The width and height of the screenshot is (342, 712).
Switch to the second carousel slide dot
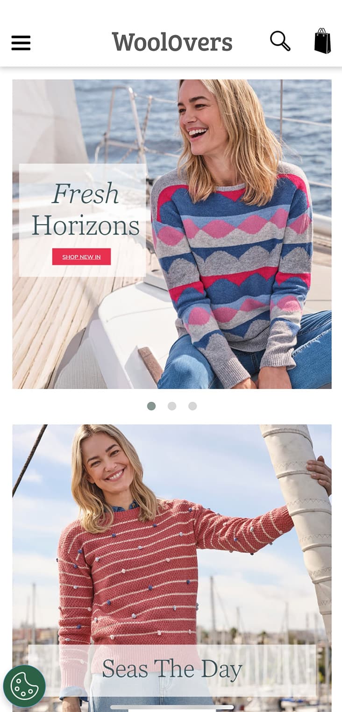[172, 406]
